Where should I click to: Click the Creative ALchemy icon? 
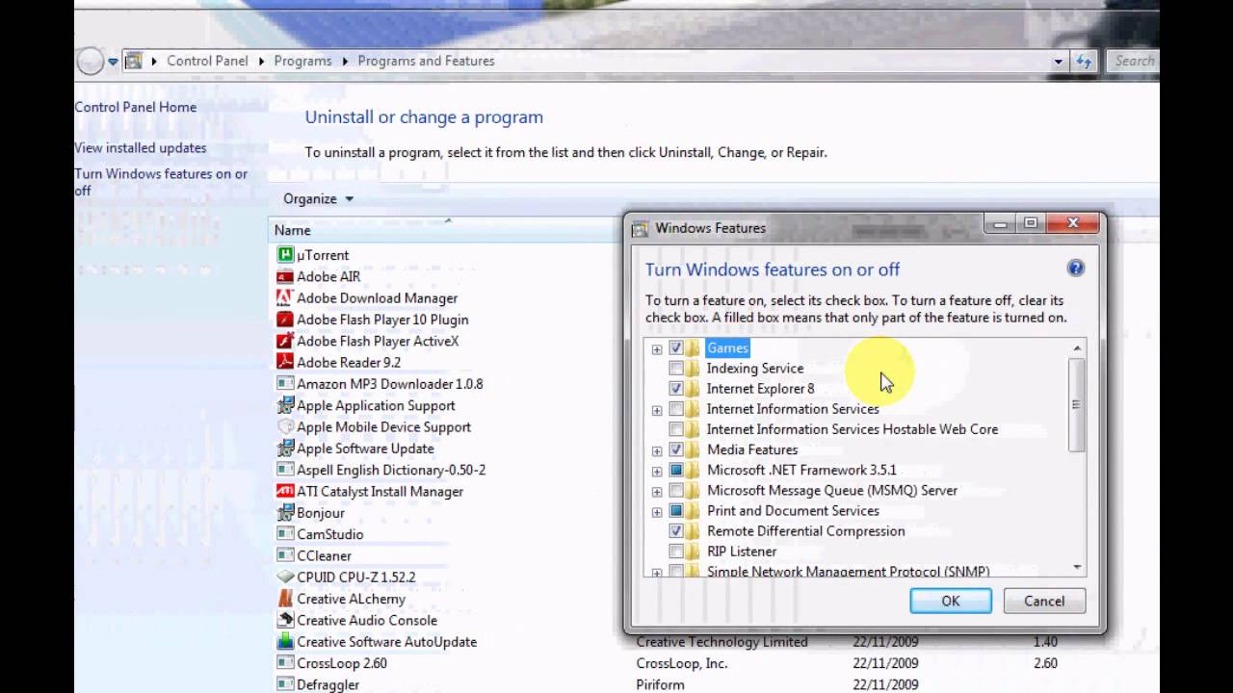click(x=285, y=599)
